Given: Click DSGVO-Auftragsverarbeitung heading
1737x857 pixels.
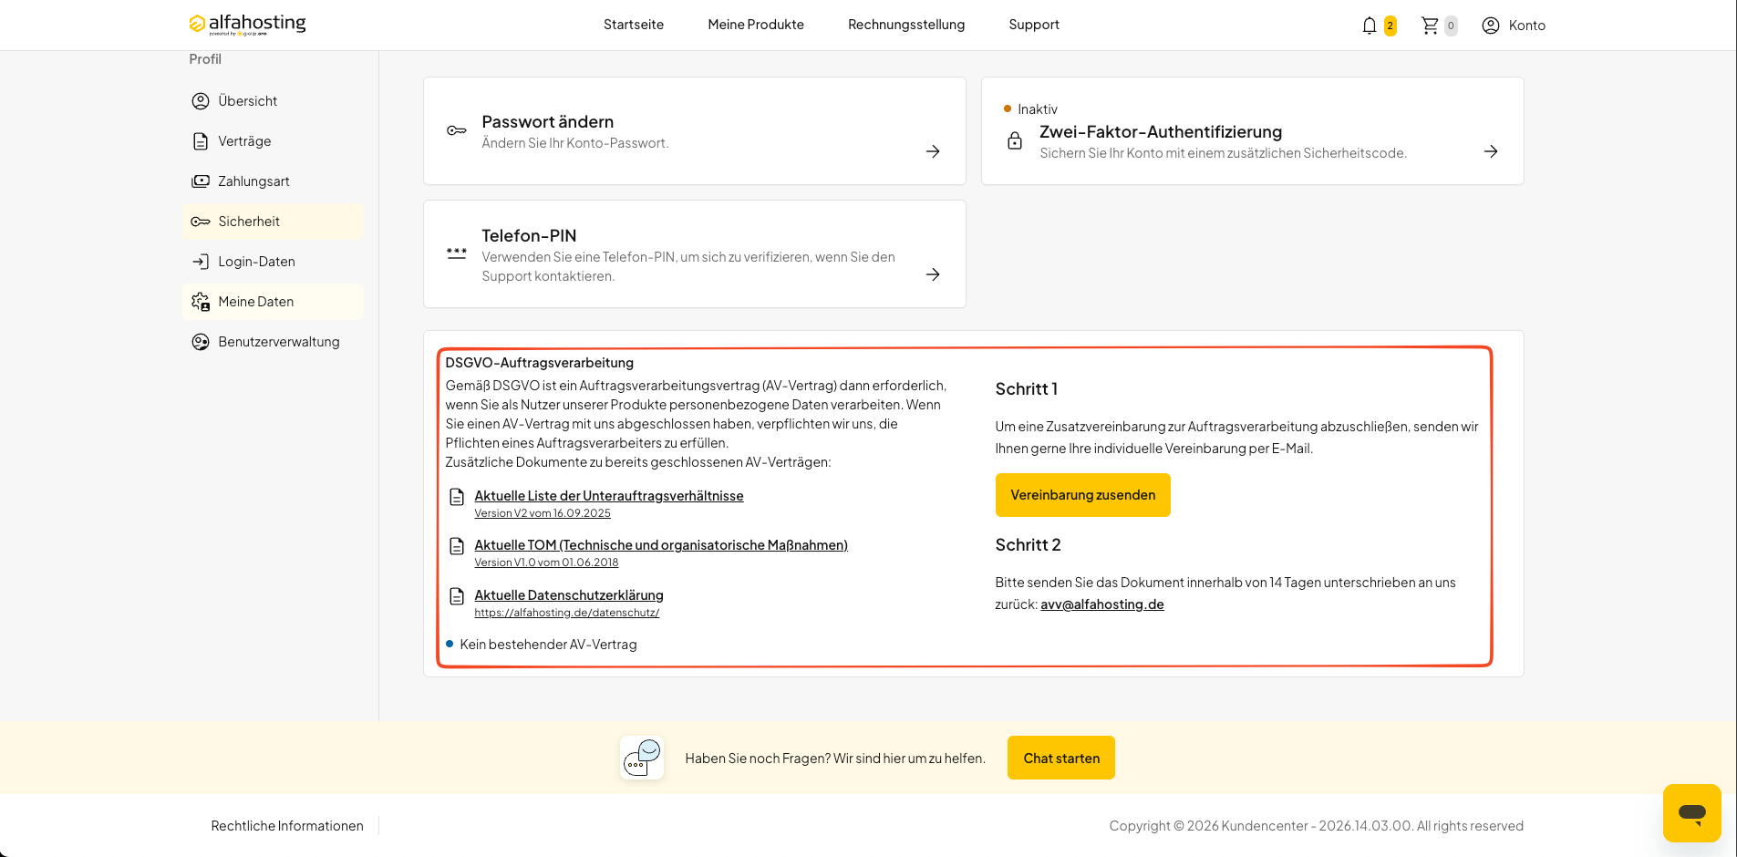Looking at the screenshot, I should pyautogui.click(x=539, y=363).
